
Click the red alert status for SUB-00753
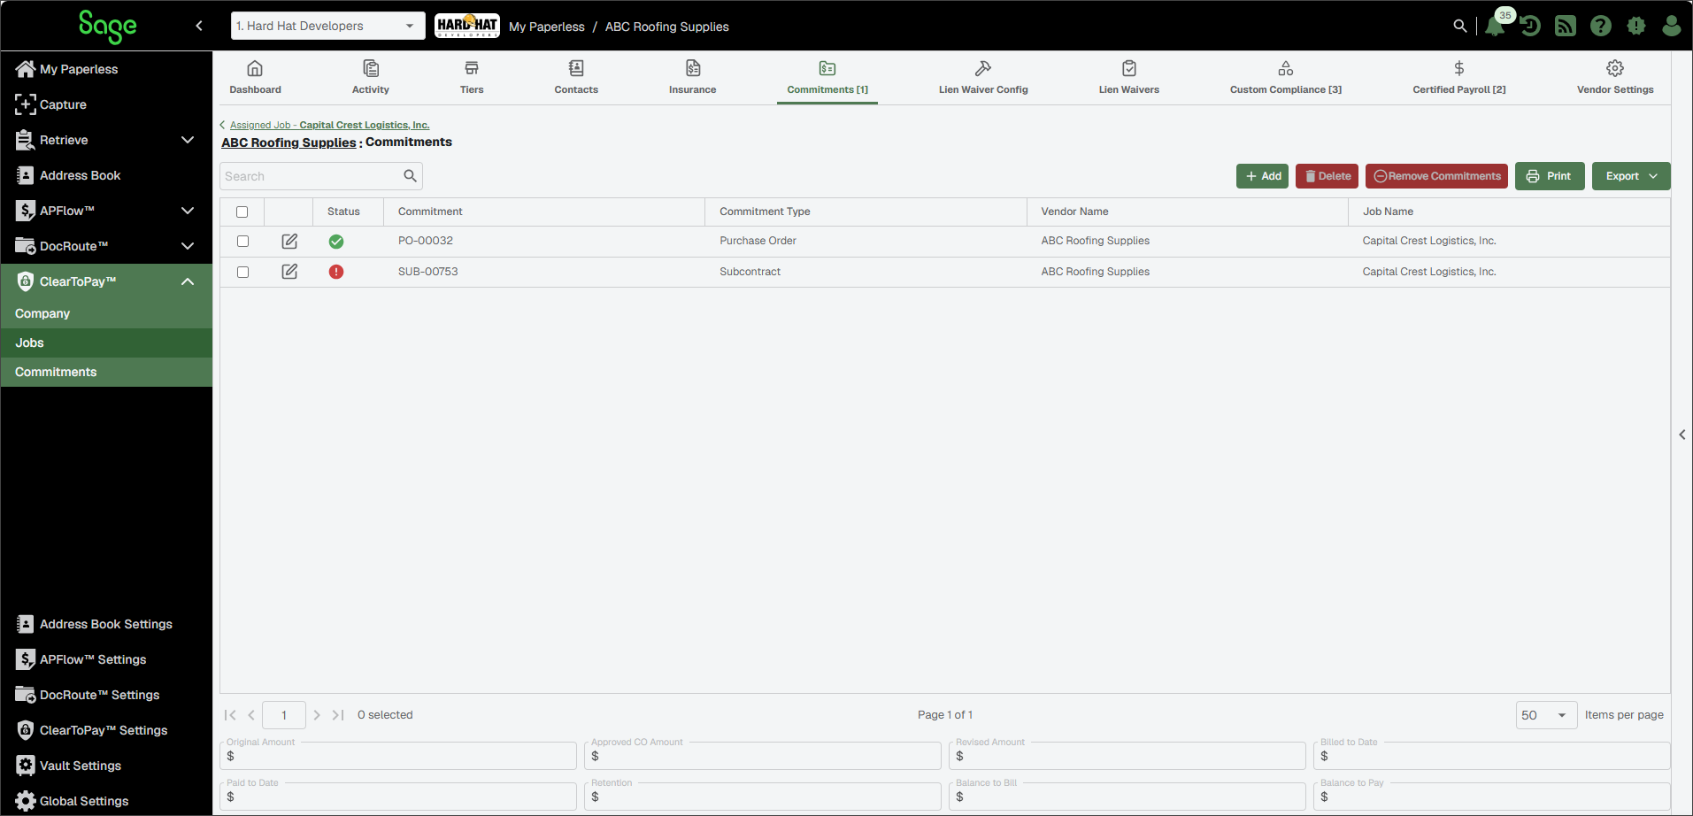[336, 272]
